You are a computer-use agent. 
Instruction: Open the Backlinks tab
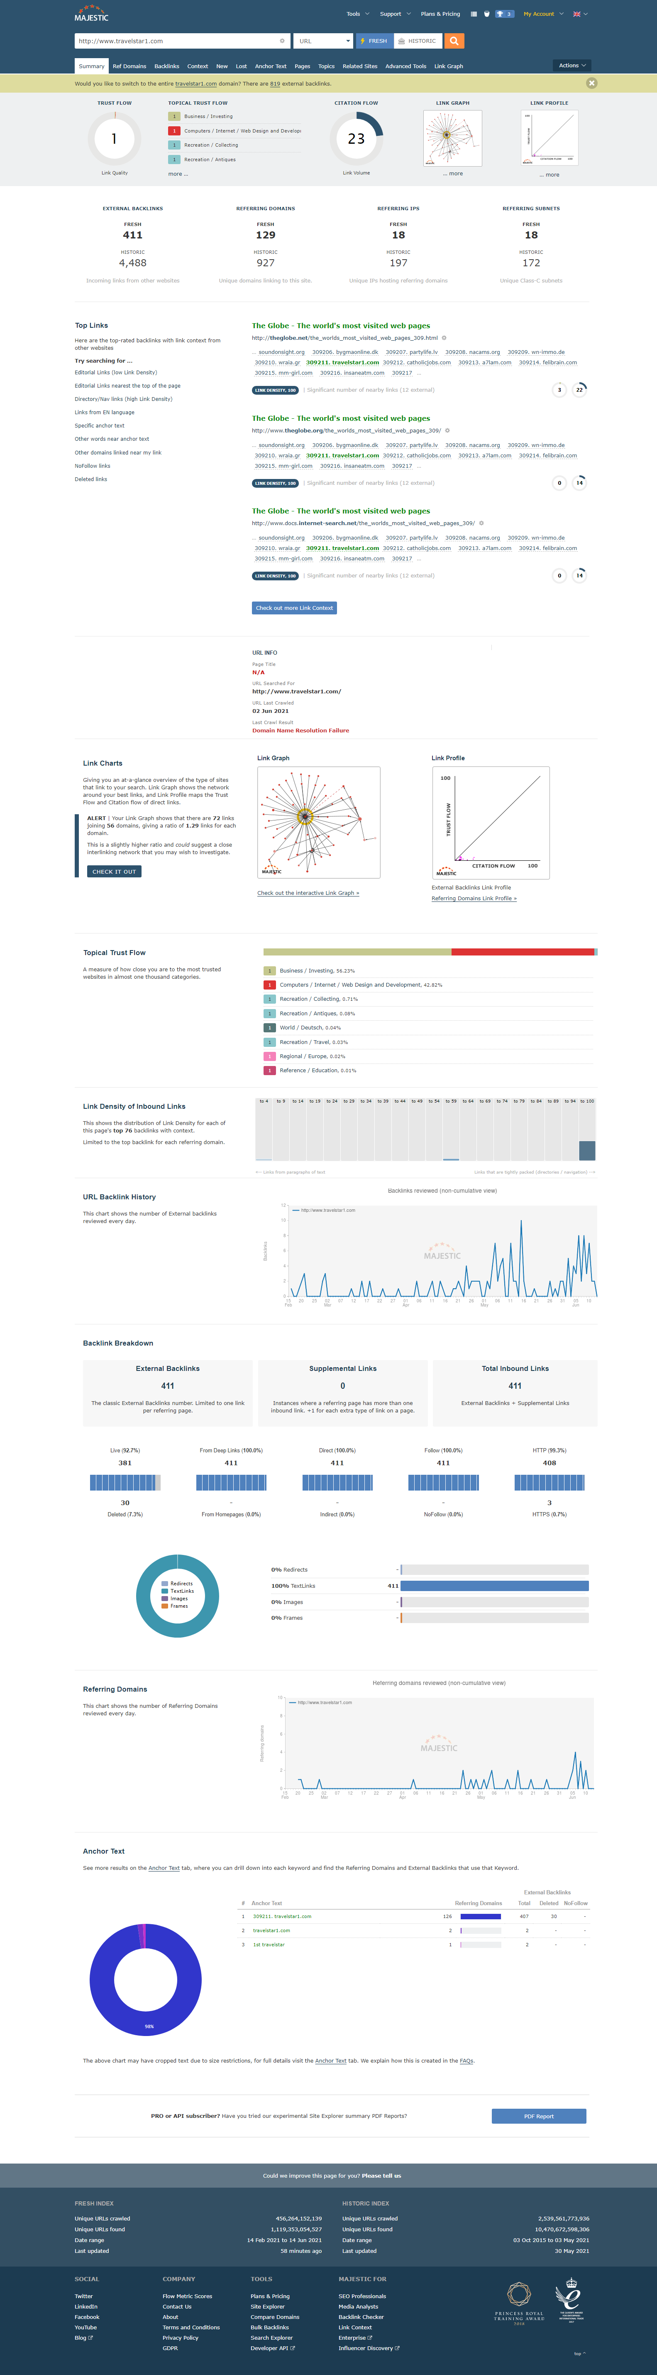(x=167, y=66)
